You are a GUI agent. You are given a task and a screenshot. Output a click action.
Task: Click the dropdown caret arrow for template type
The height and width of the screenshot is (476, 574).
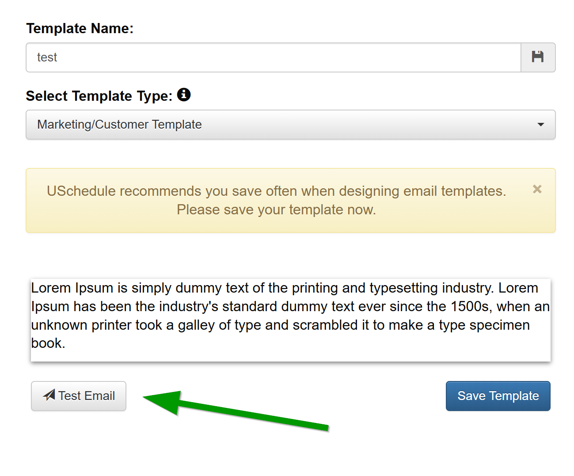click(540, 125)
